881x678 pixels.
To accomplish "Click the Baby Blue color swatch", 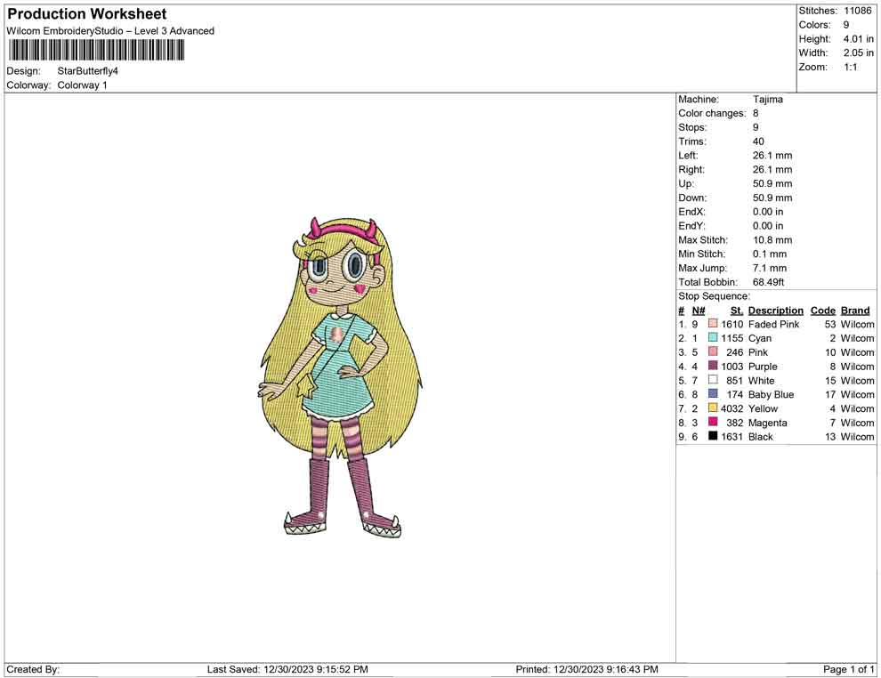I will click(713, 394).
